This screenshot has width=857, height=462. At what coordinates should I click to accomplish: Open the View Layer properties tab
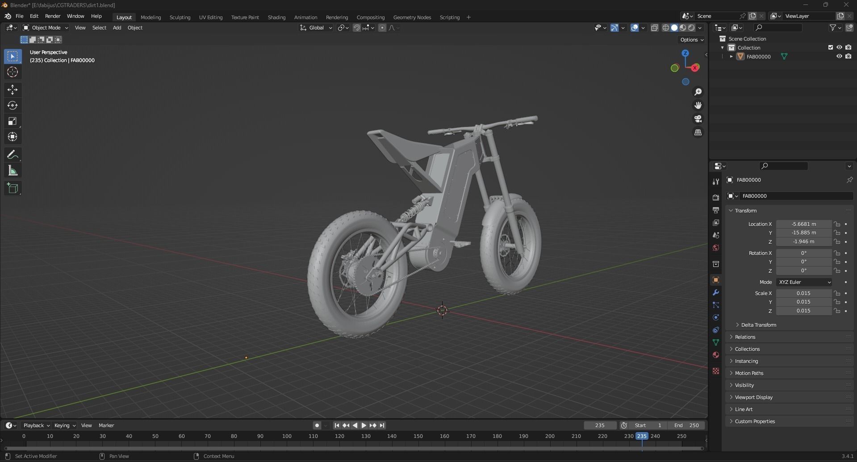pyautogui.click(x=716, y=222)
